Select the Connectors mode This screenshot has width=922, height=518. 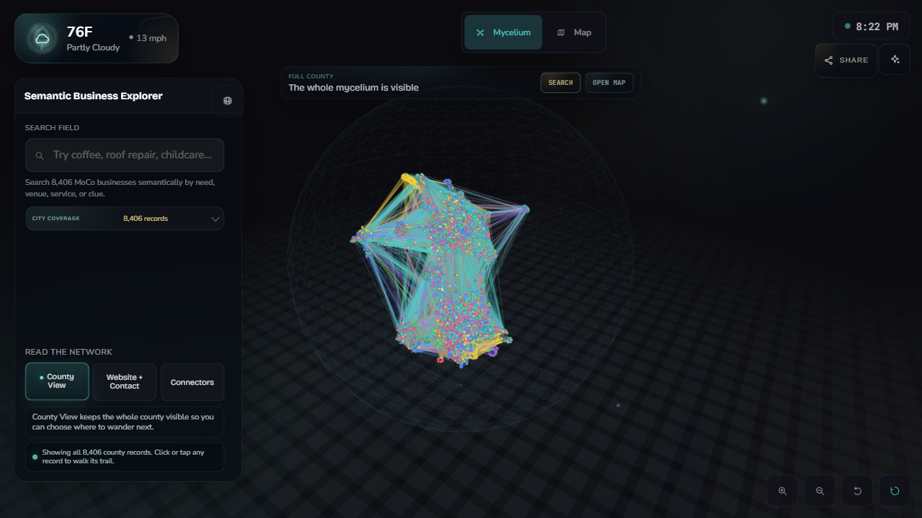[x=192, y=381]
